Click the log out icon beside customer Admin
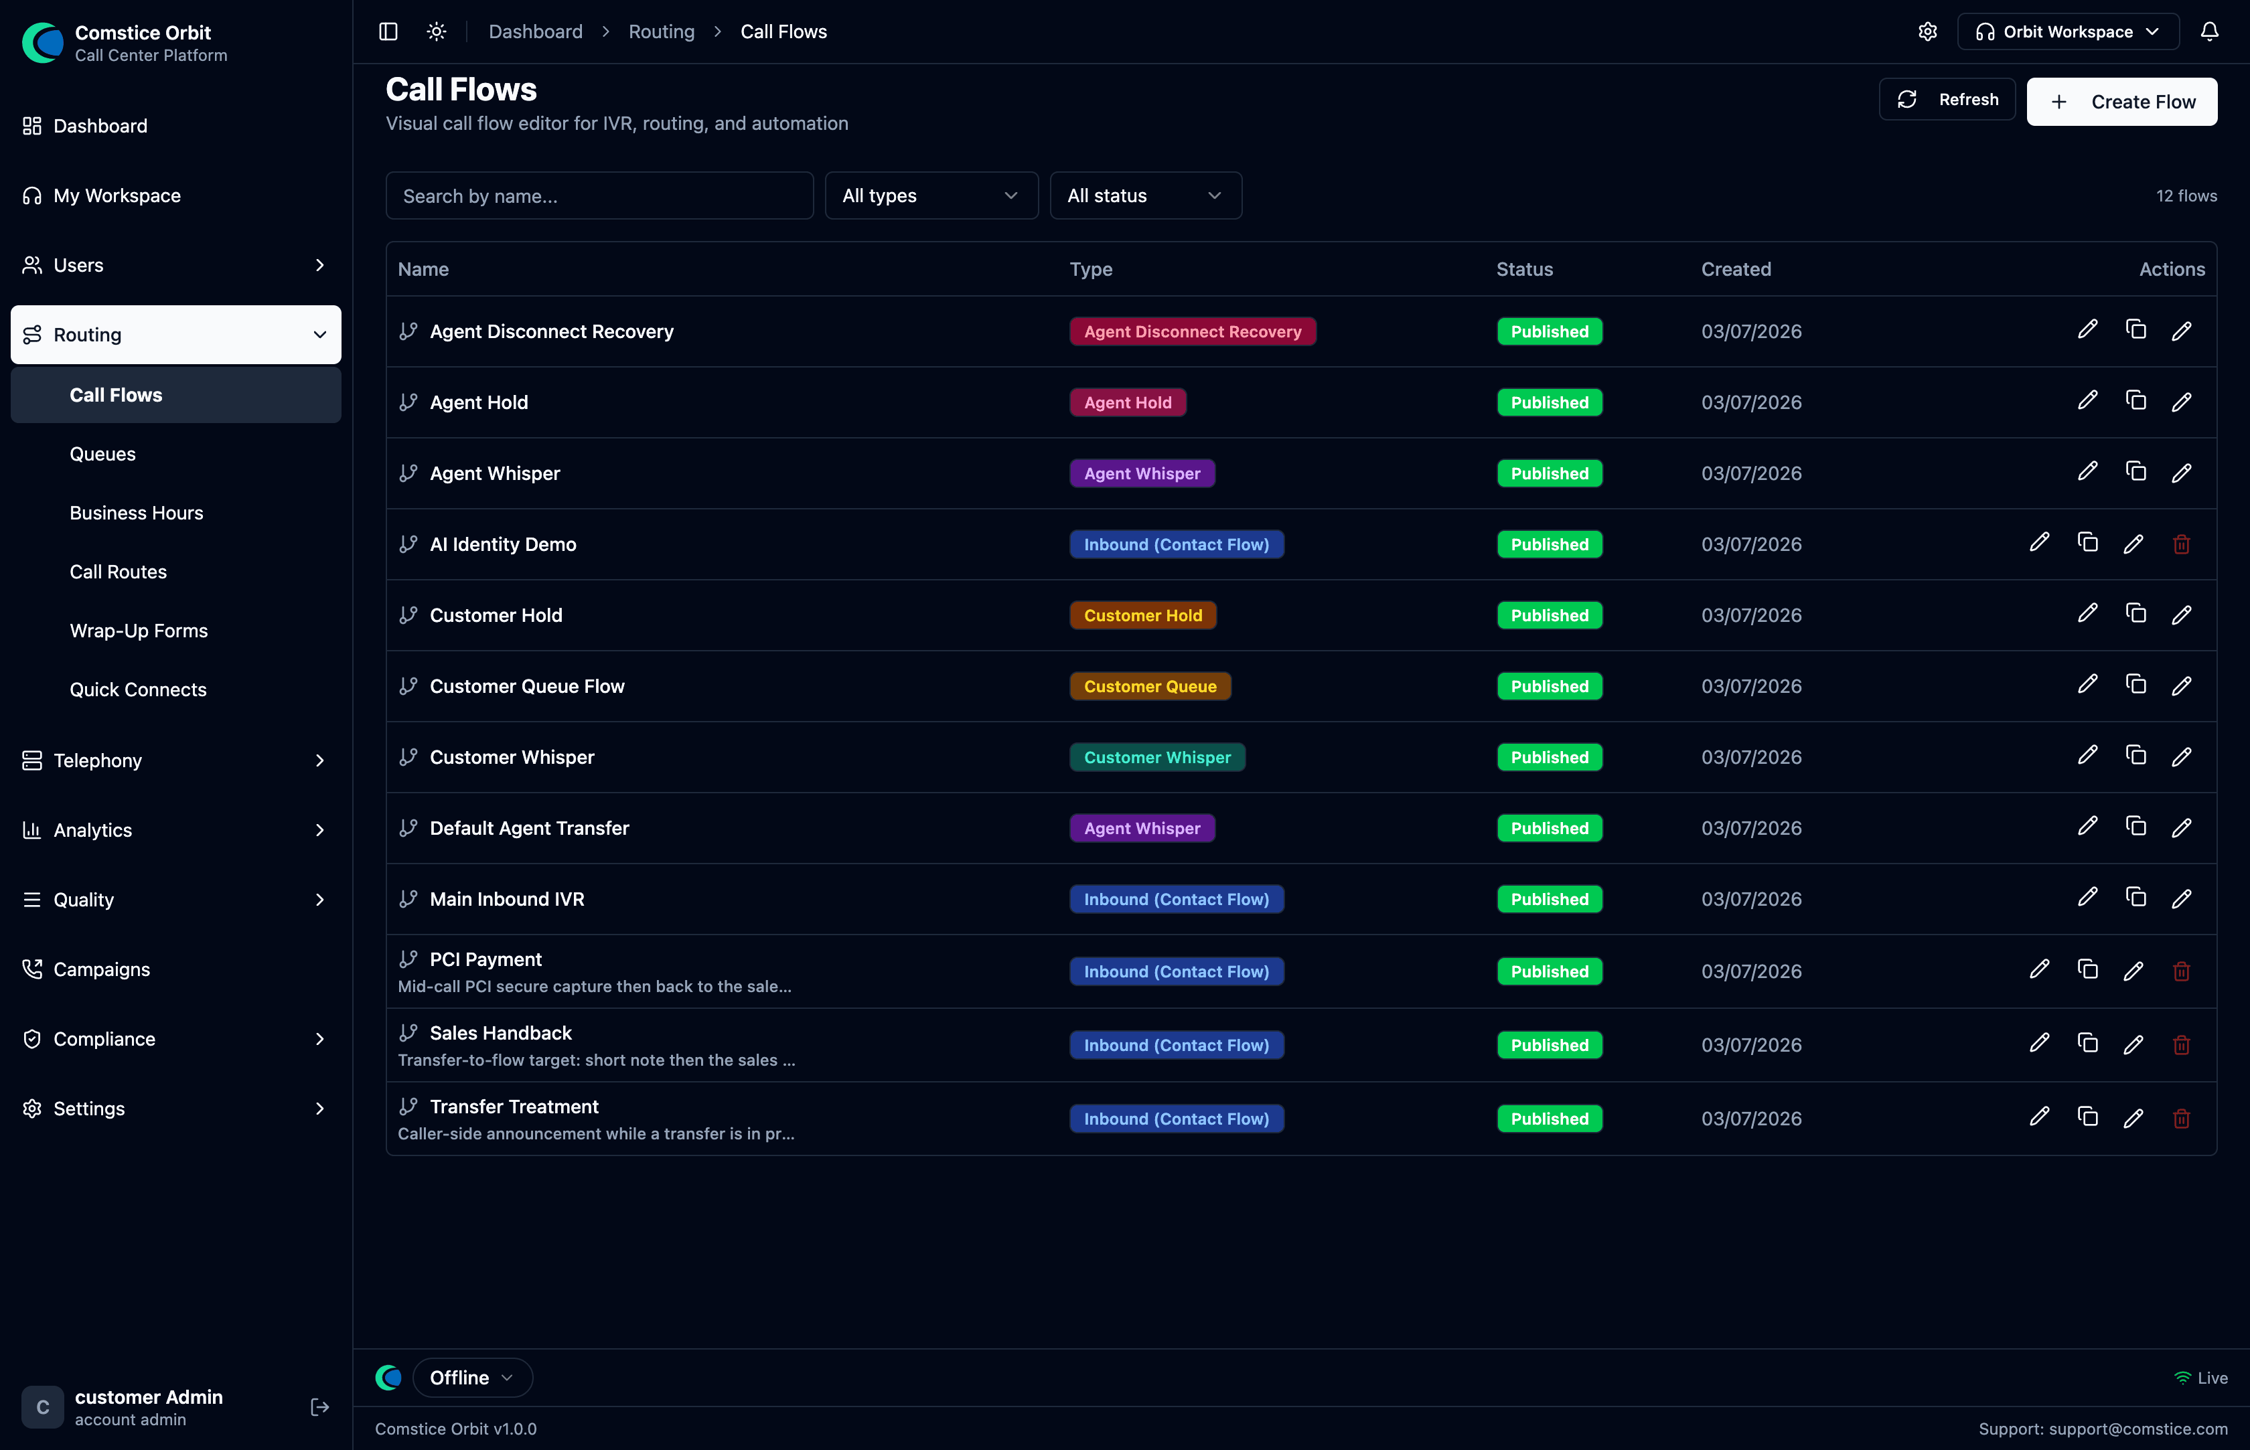This screenshot has width=2250, height=1450. [319, 1406]
